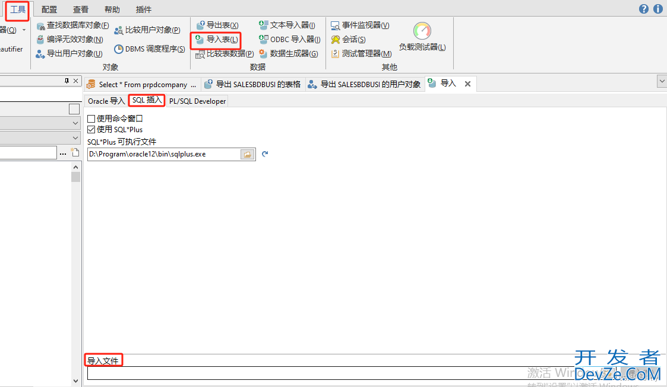Open the 工具 ribbon tab

(x=17, y=9)
